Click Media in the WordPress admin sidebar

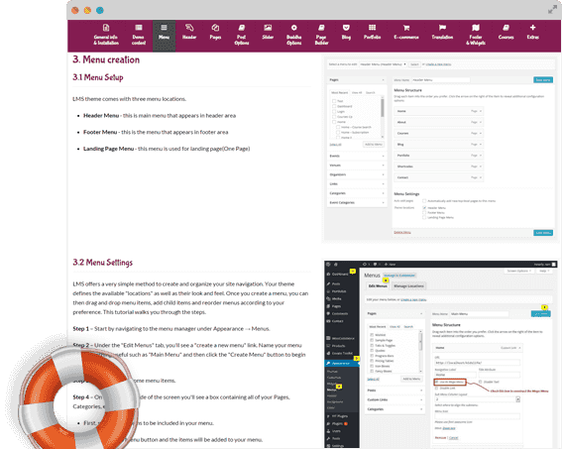(334, 298)
